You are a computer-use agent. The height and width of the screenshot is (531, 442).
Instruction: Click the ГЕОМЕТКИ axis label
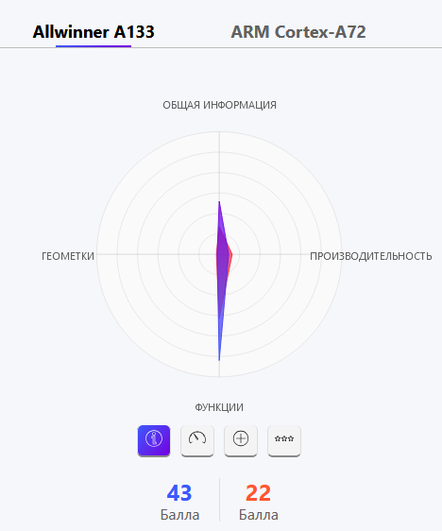tap(68, 256)
